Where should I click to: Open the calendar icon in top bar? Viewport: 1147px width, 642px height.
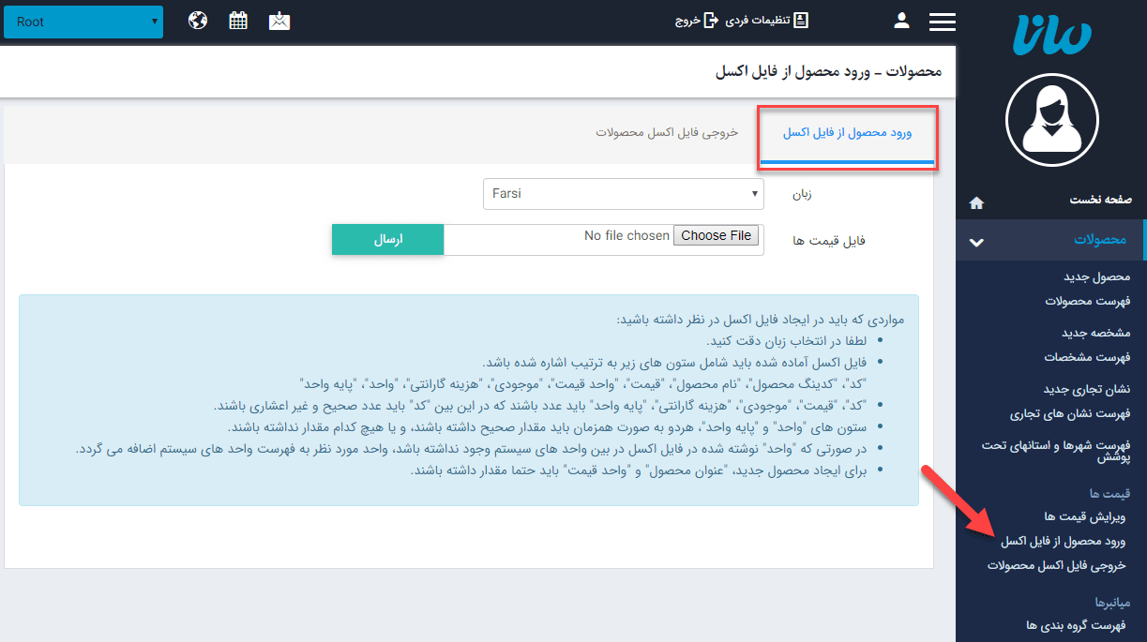pyautogui.click(x=238, y=19)
